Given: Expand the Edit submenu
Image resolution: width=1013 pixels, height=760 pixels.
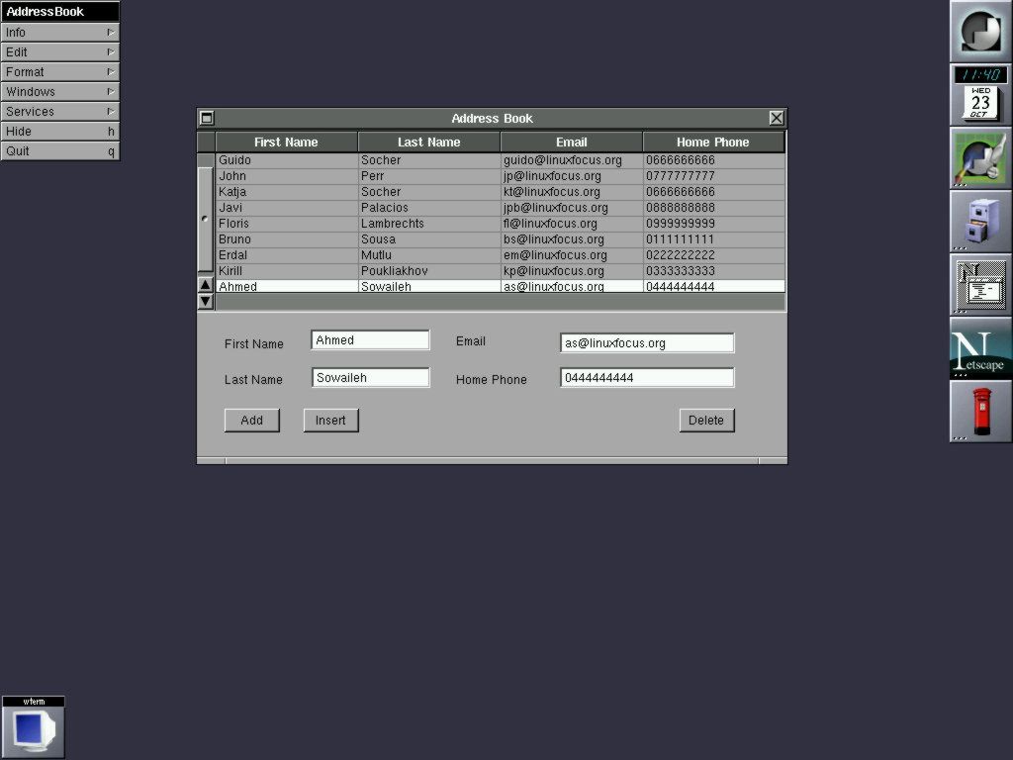Looking at the screenshot, I should pos(59,52).
